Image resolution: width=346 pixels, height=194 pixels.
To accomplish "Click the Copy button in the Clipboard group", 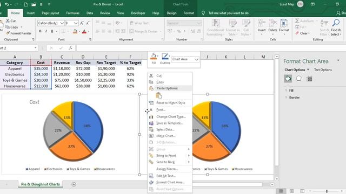I will (x=12, y=27).
